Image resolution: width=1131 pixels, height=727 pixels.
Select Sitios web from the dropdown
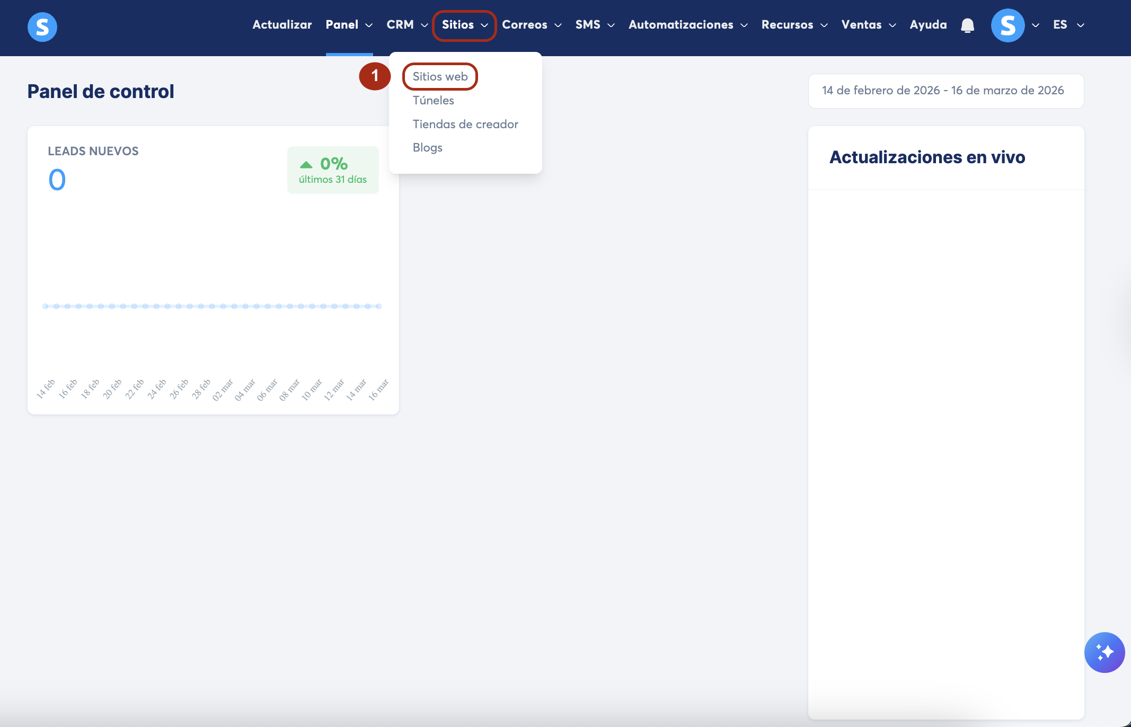[x=440, y=77]
